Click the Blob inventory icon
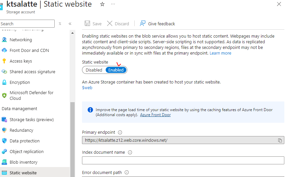 (4, 162)
